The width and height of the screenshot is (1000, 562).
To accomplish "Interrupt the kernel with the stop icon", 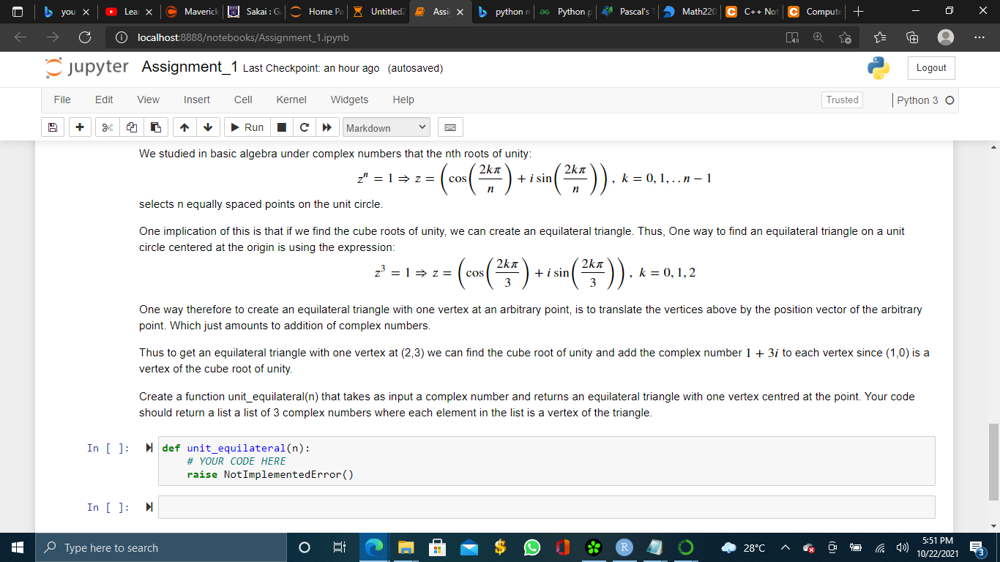I will point(281,127).
